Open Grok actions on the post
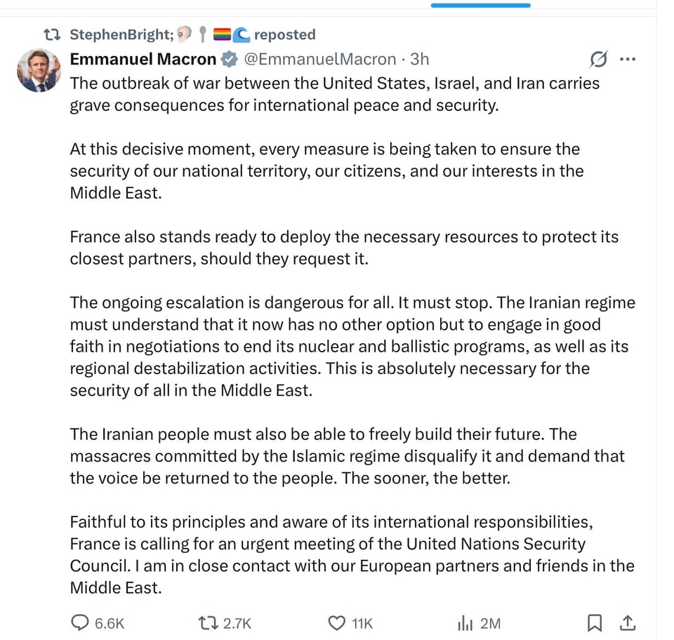 pos(598,60)
